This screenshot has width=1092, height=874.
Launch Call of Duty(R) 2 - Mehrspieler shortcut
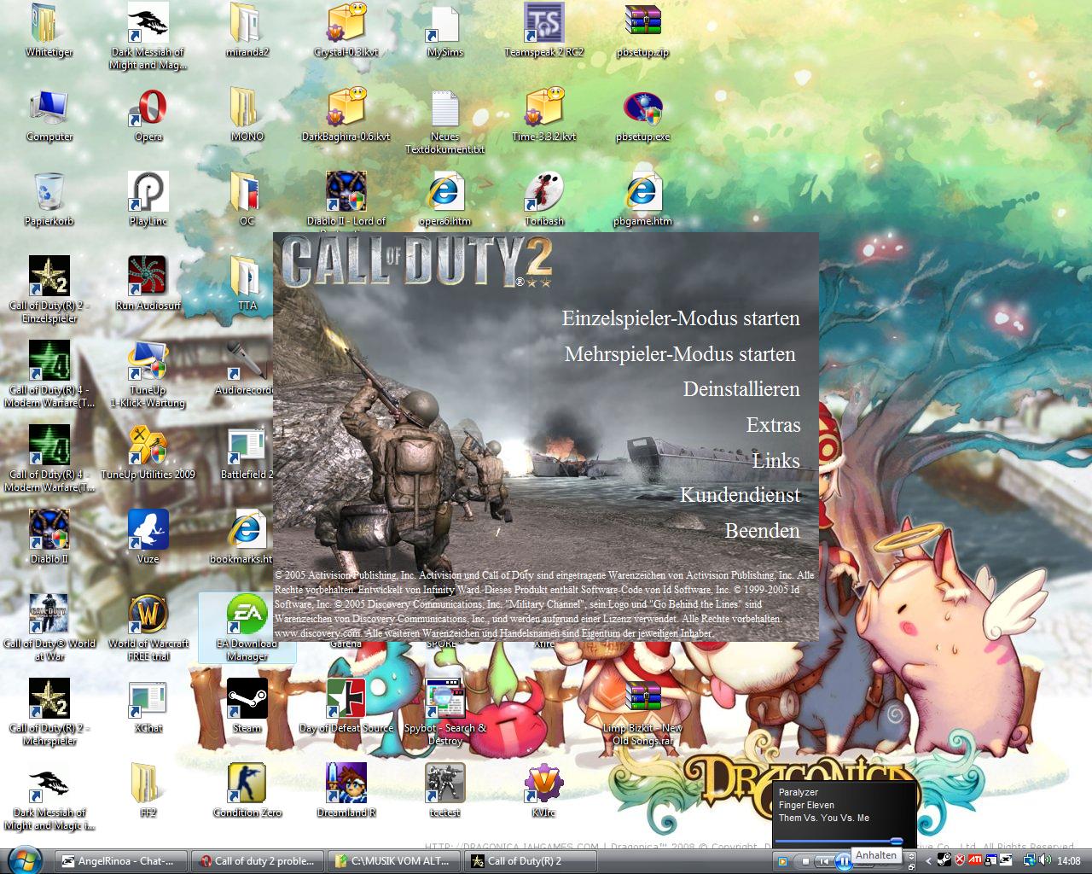(49, 713)
